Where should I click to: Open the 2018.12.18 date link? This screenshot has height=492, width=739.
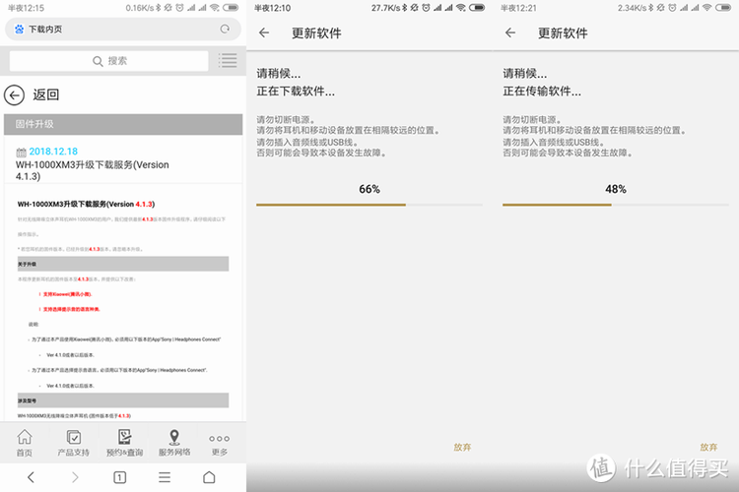pyautogui.click(x=53, y=152)
